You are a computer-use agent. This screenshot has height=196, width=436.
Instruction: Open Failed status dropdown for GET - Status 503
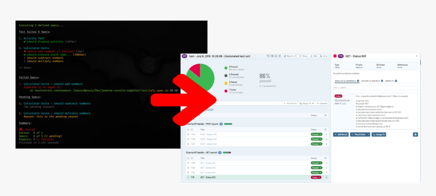point(316,177)
